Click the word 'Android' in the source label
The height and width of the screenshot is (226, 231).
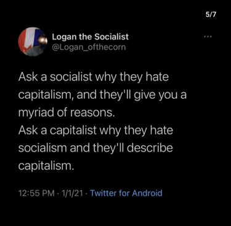tap(147, 193)
